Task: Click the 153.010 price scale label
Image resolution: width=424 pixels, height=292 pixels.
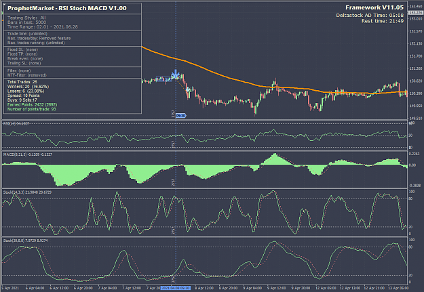Action: tap(416, 19)
